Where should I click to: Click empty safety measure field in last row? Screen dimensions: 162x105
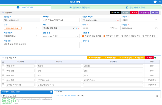tap(113, 85)
